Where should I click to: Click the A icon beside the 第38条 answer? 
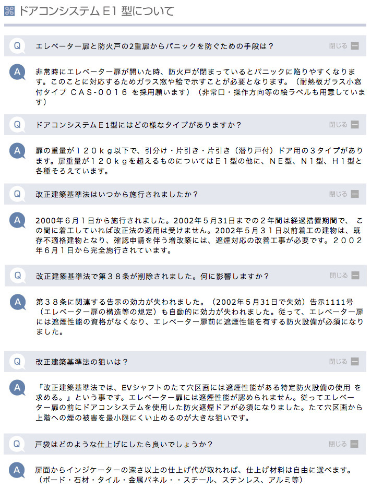point(18,302)
